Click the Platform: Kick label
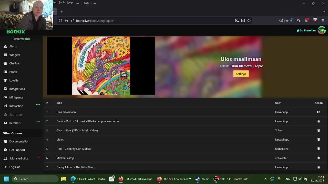 [x=21, y=39]
